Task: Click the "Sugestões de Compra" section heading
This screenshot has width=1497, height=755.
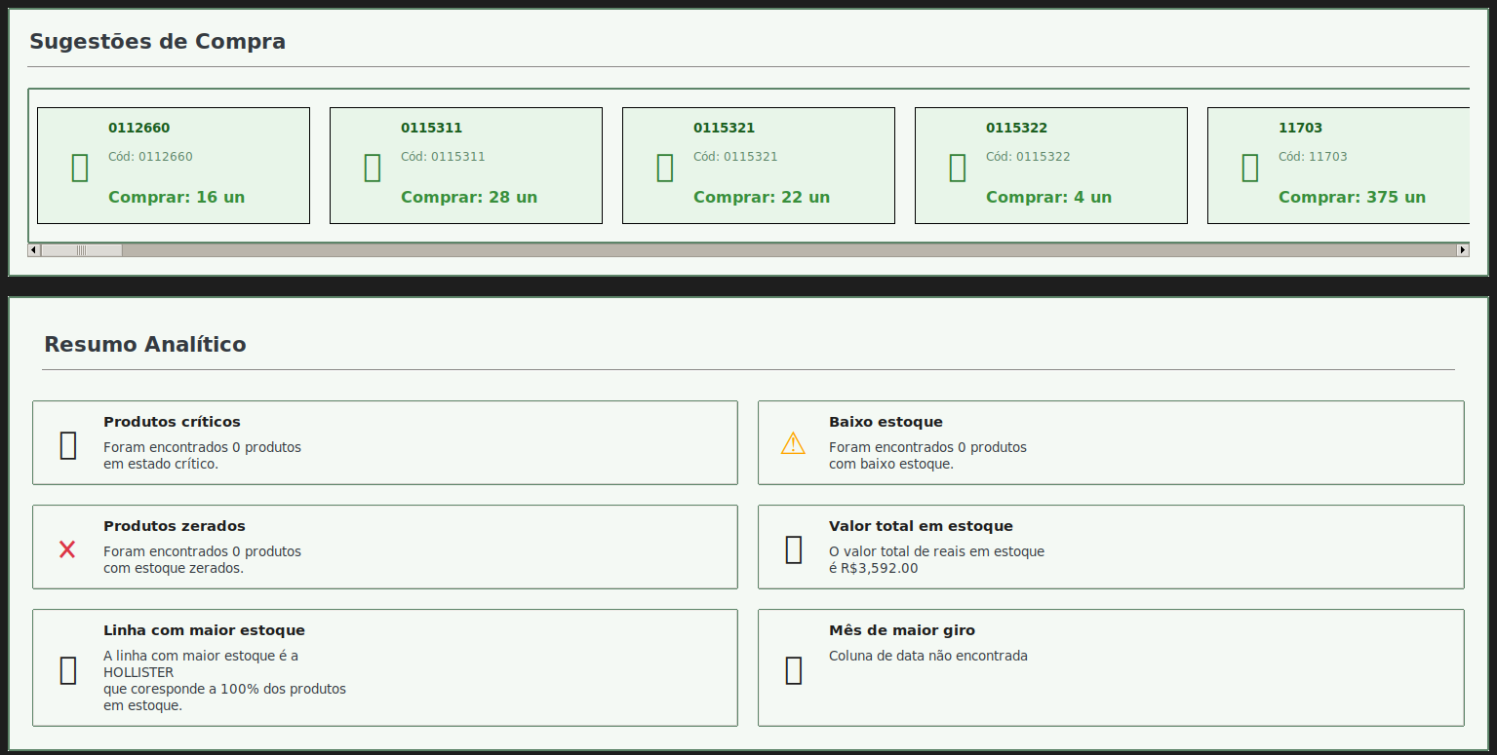Action: (x=157, y=42)
